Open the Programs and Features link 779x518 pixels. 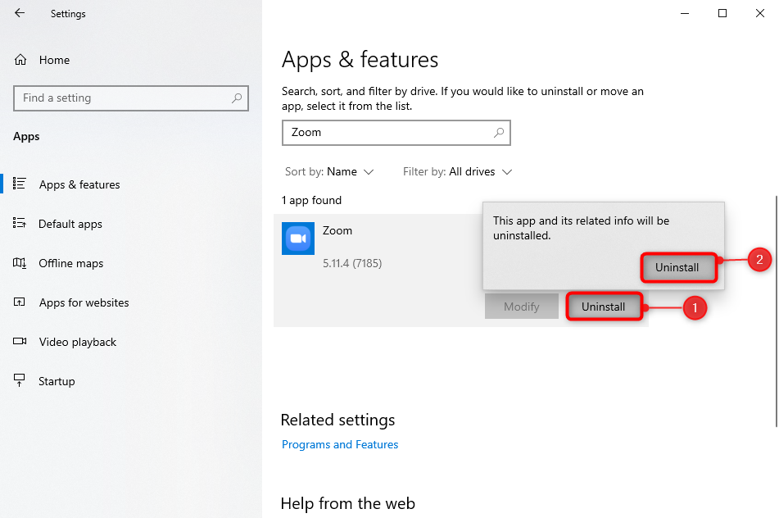pyautogui.click(x=340, y=444)
